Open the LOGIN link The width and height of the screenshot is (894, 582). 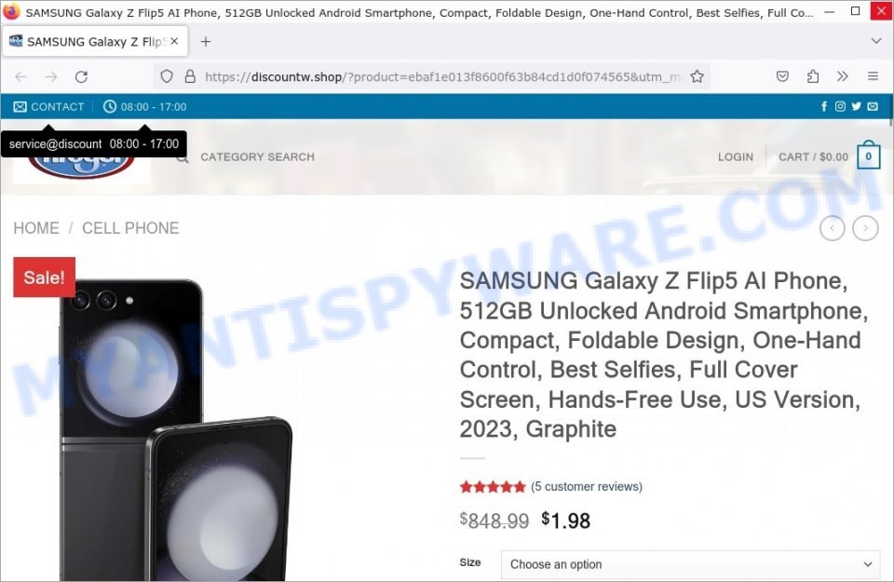tap(736, 156)
